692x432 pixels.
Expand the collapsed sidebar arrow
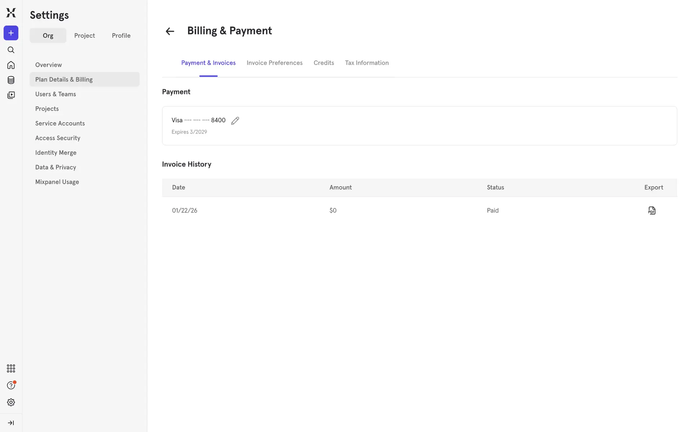(11, 423)
